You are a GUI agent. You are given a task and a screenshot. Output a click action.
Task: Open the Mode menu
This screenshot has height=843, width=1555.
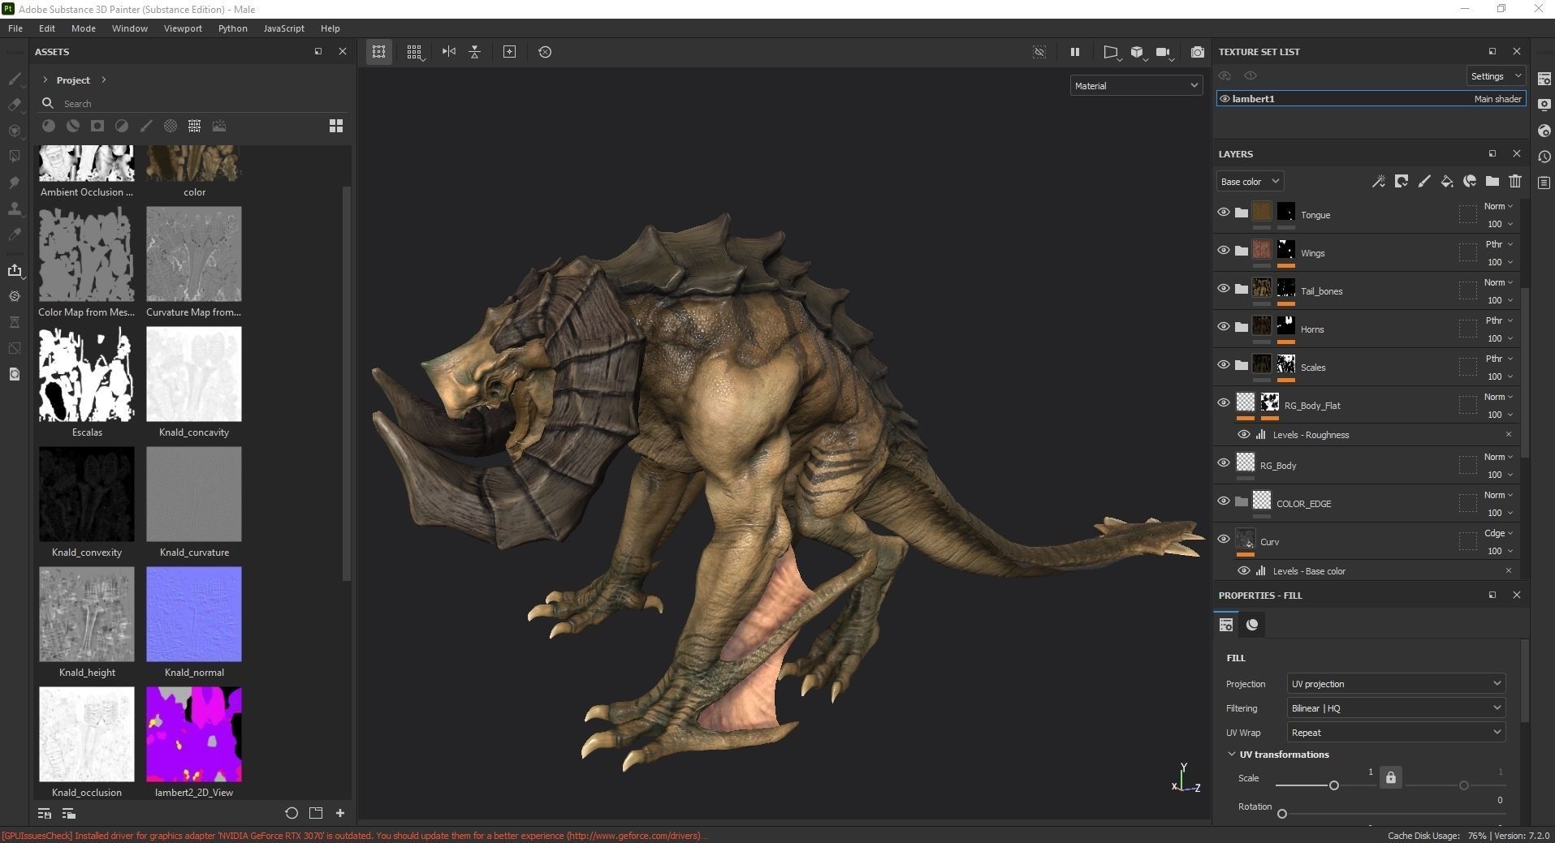coord(84,28)
